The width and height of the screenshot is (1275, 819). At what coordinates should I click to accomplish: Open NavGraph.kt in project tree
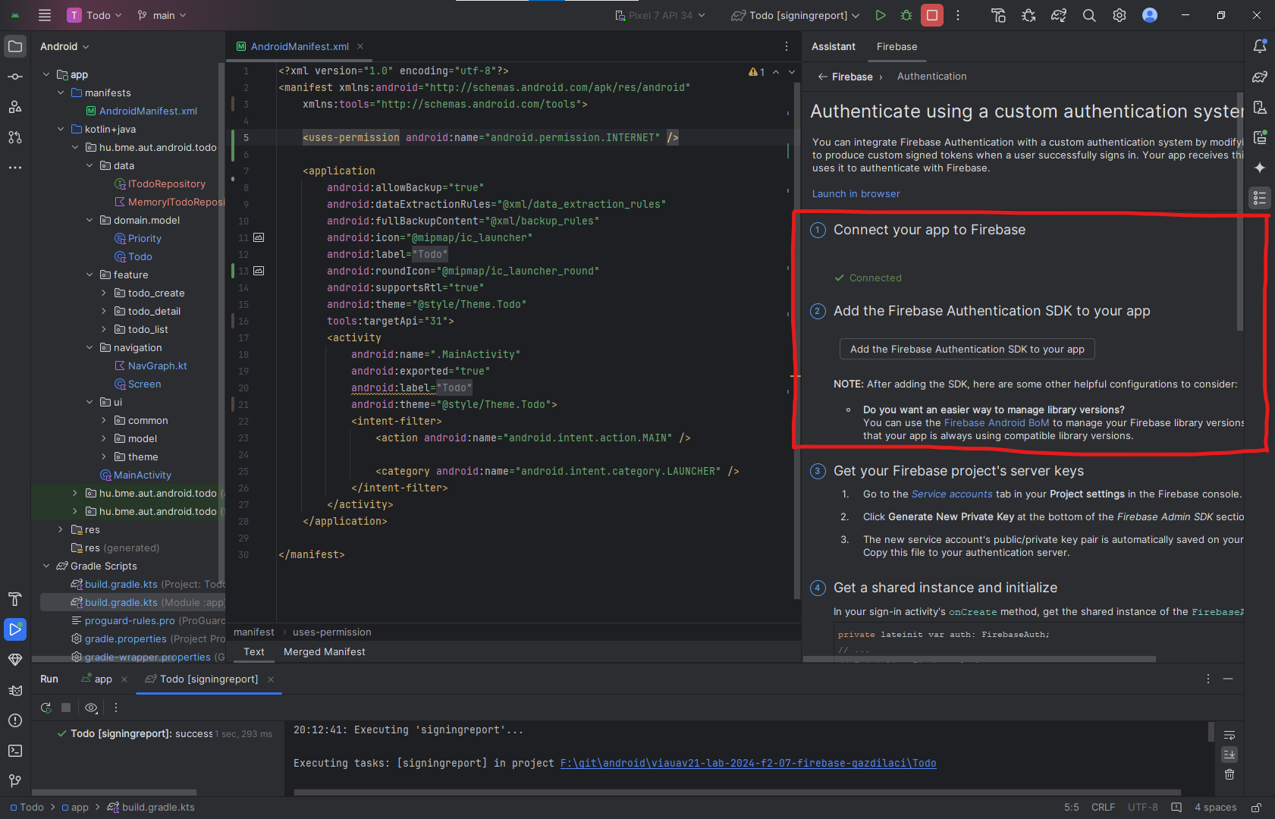click(150, 366)
